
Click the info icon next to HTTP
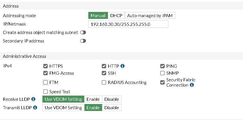coord(123,66)
